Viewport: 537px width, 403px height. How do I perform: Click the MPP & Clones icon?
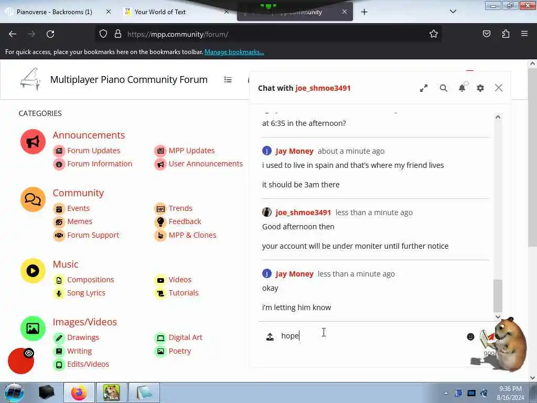point(160,236)
